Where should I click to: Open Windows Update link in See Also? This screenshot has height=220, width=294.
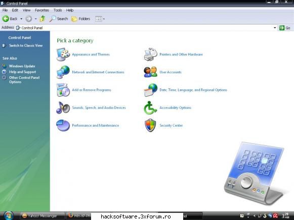22,66
